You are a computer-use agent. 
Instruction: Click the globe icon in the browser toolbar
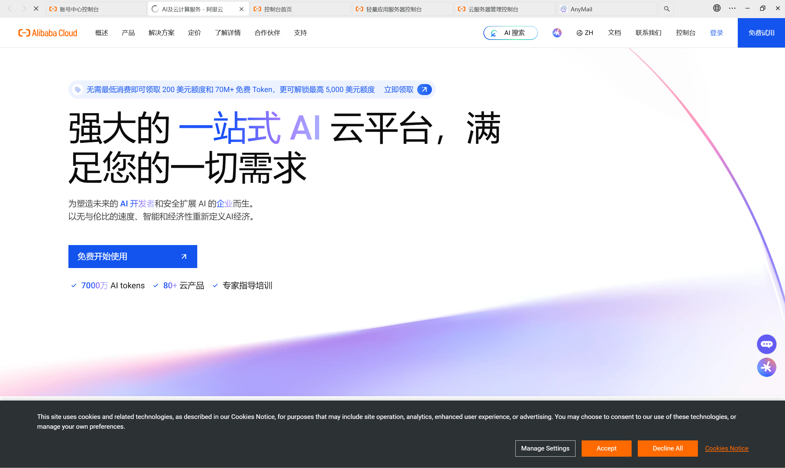click(717, 8)
